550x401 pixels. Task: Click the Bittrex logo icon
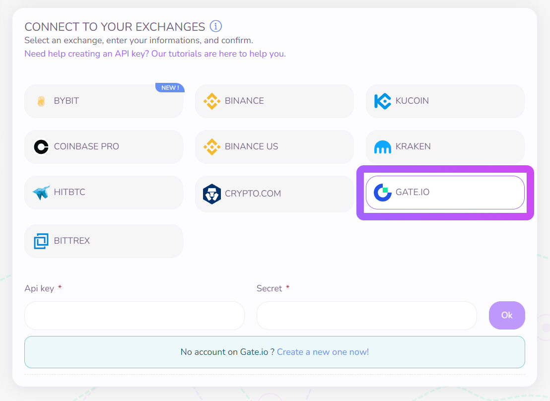[41, 241]
